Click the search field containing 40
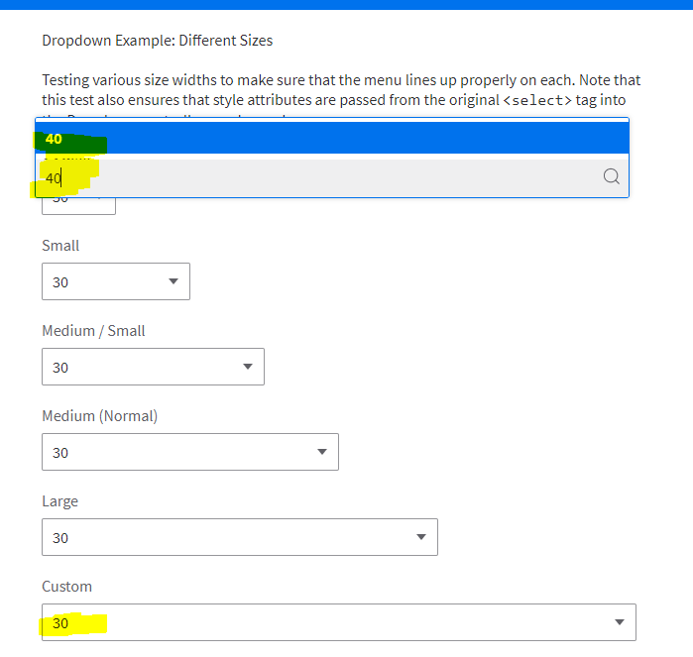The image size is (693, 657). (332, 177)
